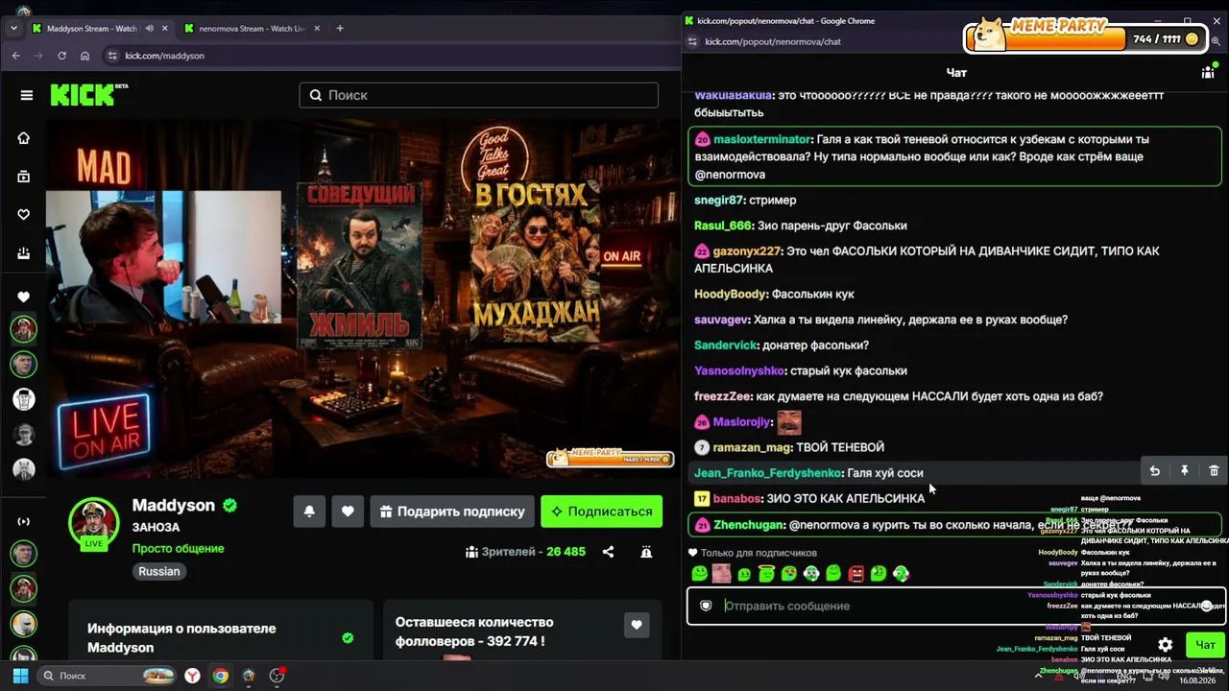Click the bell notification button for Maddyson
The image size is (1229, 691).
309,512
